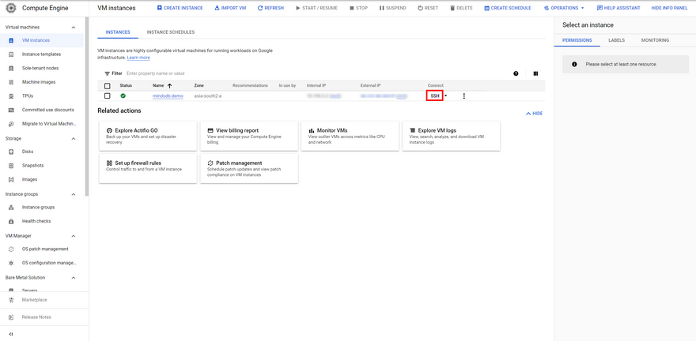Toggle the select all instances checkbox
Screen dimensions: 696x341
pos(108,85)
